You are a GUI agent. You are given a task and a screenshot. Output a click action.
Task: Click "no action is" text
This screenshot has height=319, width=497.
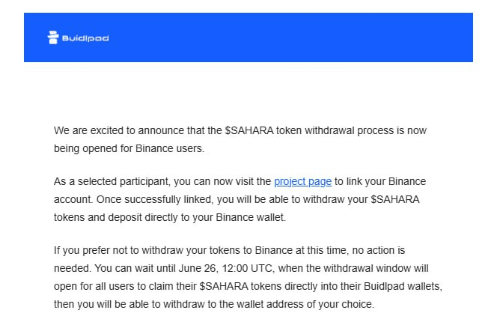click(x=379, y=251)
